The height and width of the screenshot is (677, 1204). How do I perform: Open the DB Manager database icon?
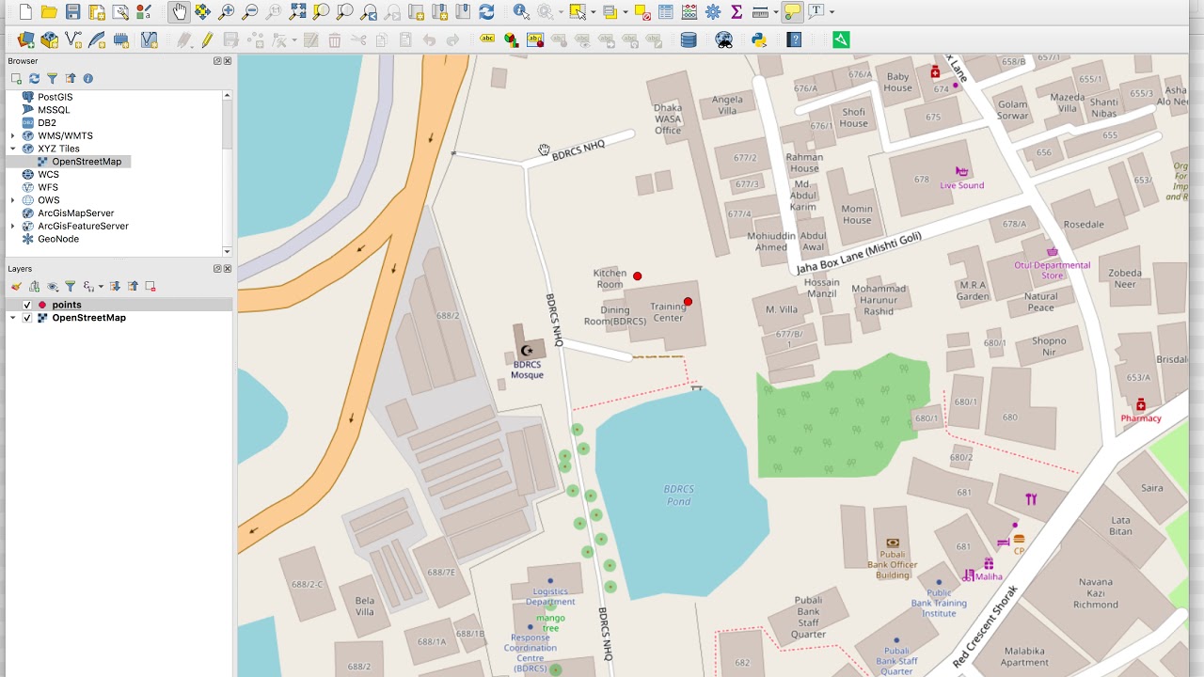coord(689,39)
